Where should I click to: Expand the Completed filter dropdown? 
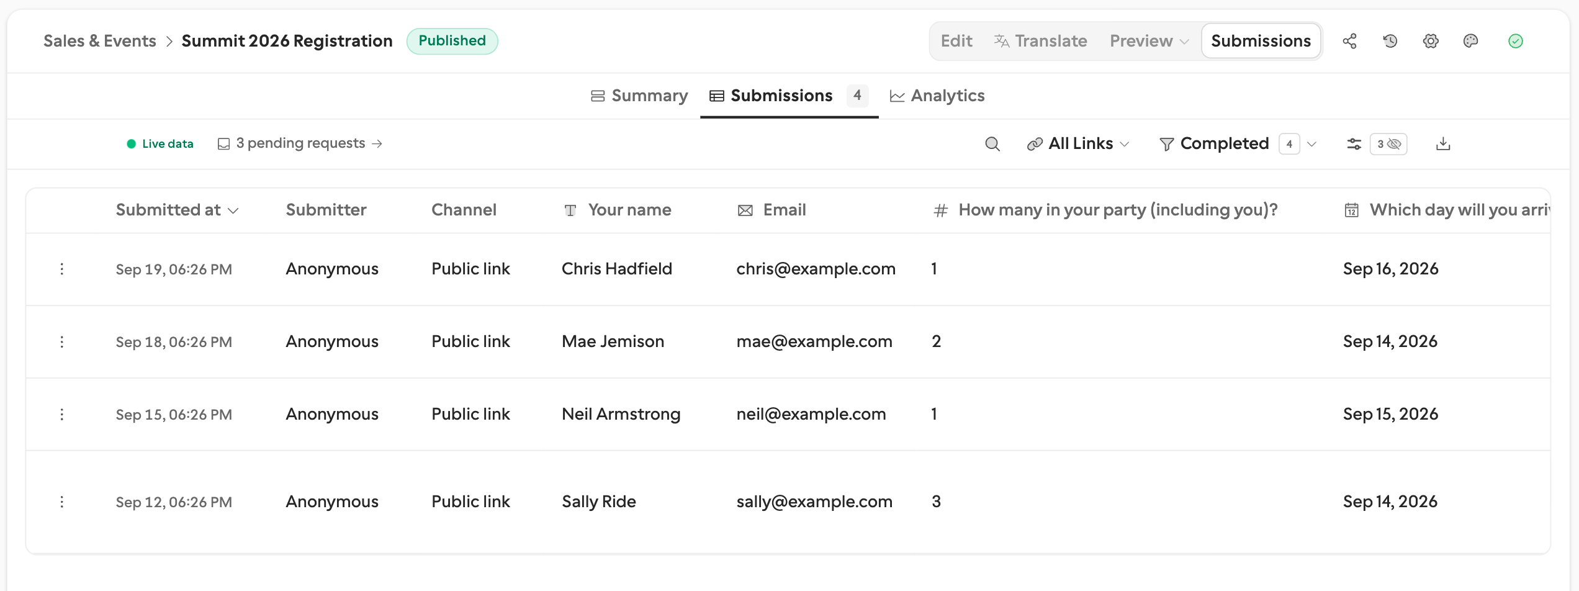click(1238, 144)
